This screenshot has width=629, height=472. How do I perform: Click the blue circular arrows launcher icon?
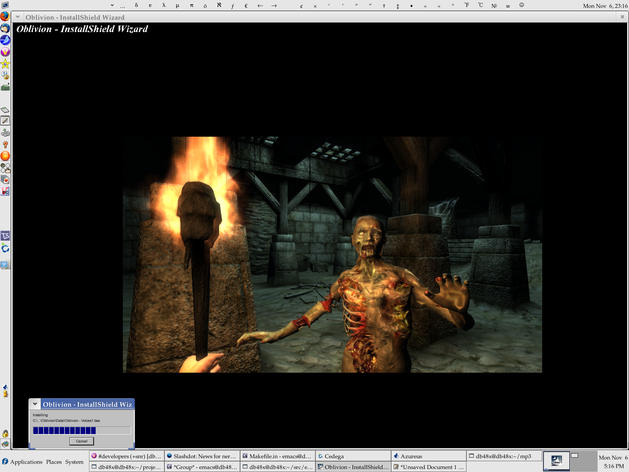coord(5,248)
